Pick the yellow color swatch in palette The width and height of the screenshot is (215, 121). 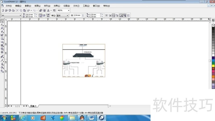pos(213,66)
